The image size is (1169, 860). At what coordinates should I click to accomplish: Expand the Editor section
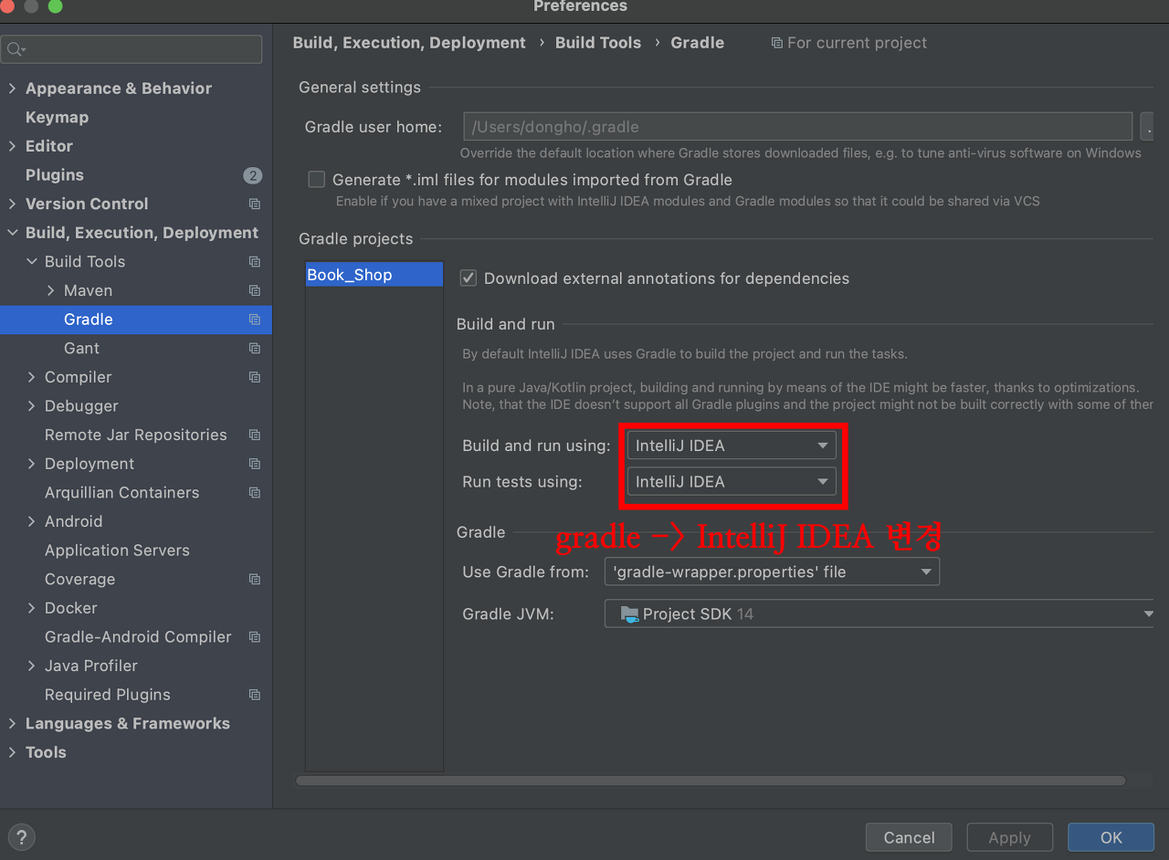coord(12,146)
